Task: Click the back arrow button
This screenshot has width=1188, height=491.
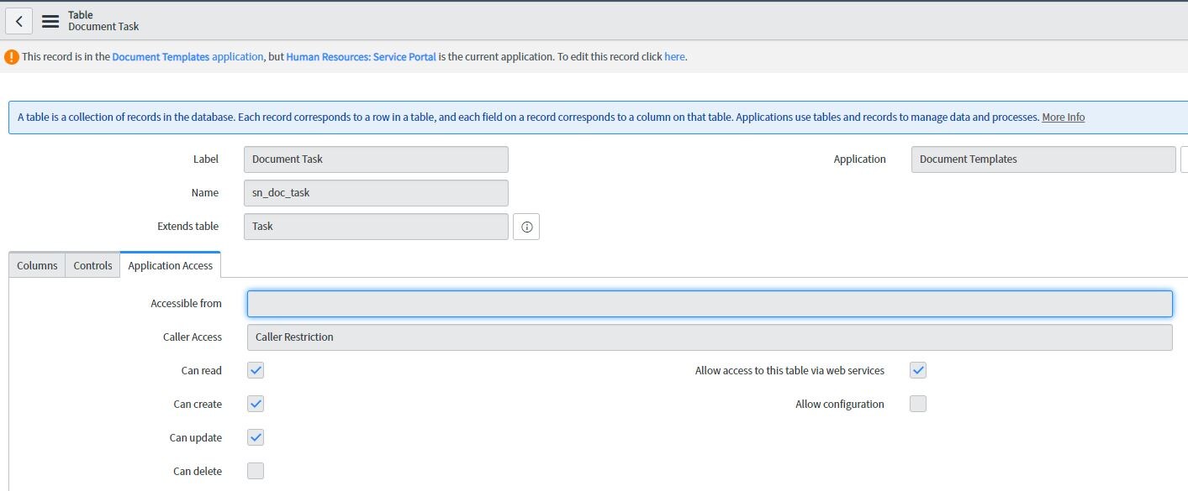Action: 18,21
